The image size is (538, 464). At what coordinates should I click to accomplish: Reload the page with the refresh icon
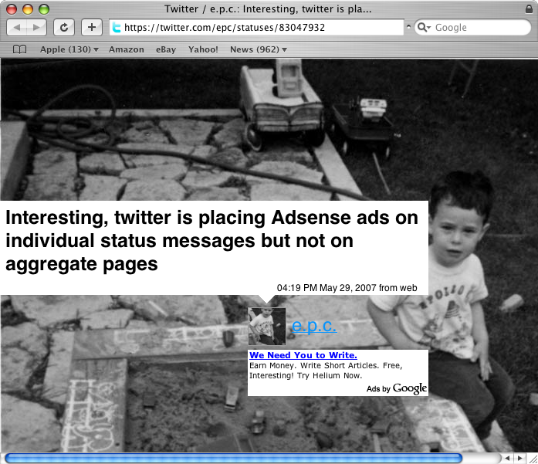click(x=64, y=28)
